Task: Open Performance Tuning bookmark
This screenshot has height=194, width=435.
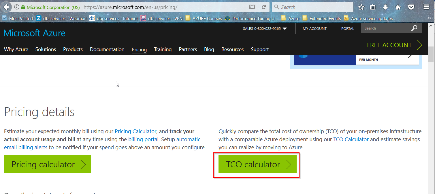Action: click(x=251, y=18)
